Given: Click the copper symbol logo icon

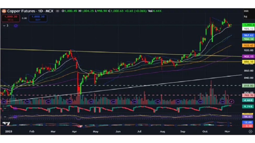Looking at the screenshot, I should pos(4,11).
